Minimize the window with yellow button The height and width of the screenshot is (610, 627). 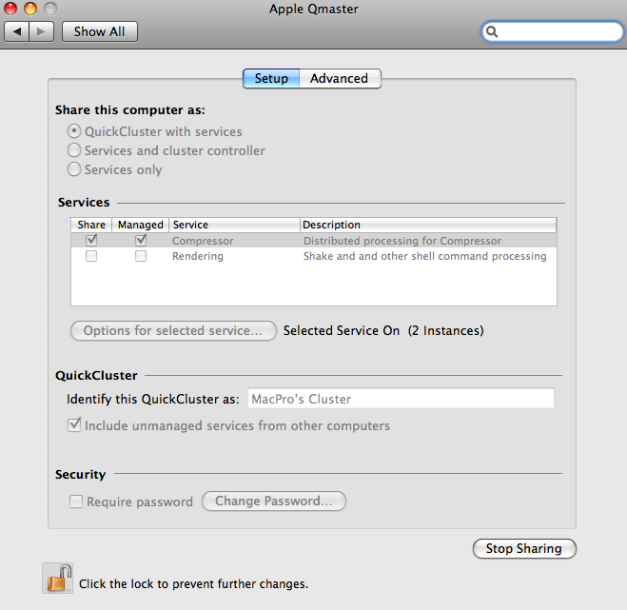pyautogui.click(x=30, y=9)
